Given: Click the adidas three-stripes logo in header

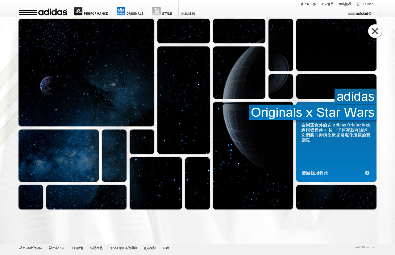Looking at the screenshot, I should (43, 12).
